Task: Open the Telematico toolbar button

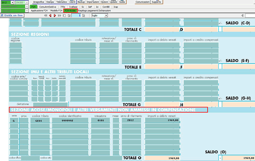Action: click(62, 2)
